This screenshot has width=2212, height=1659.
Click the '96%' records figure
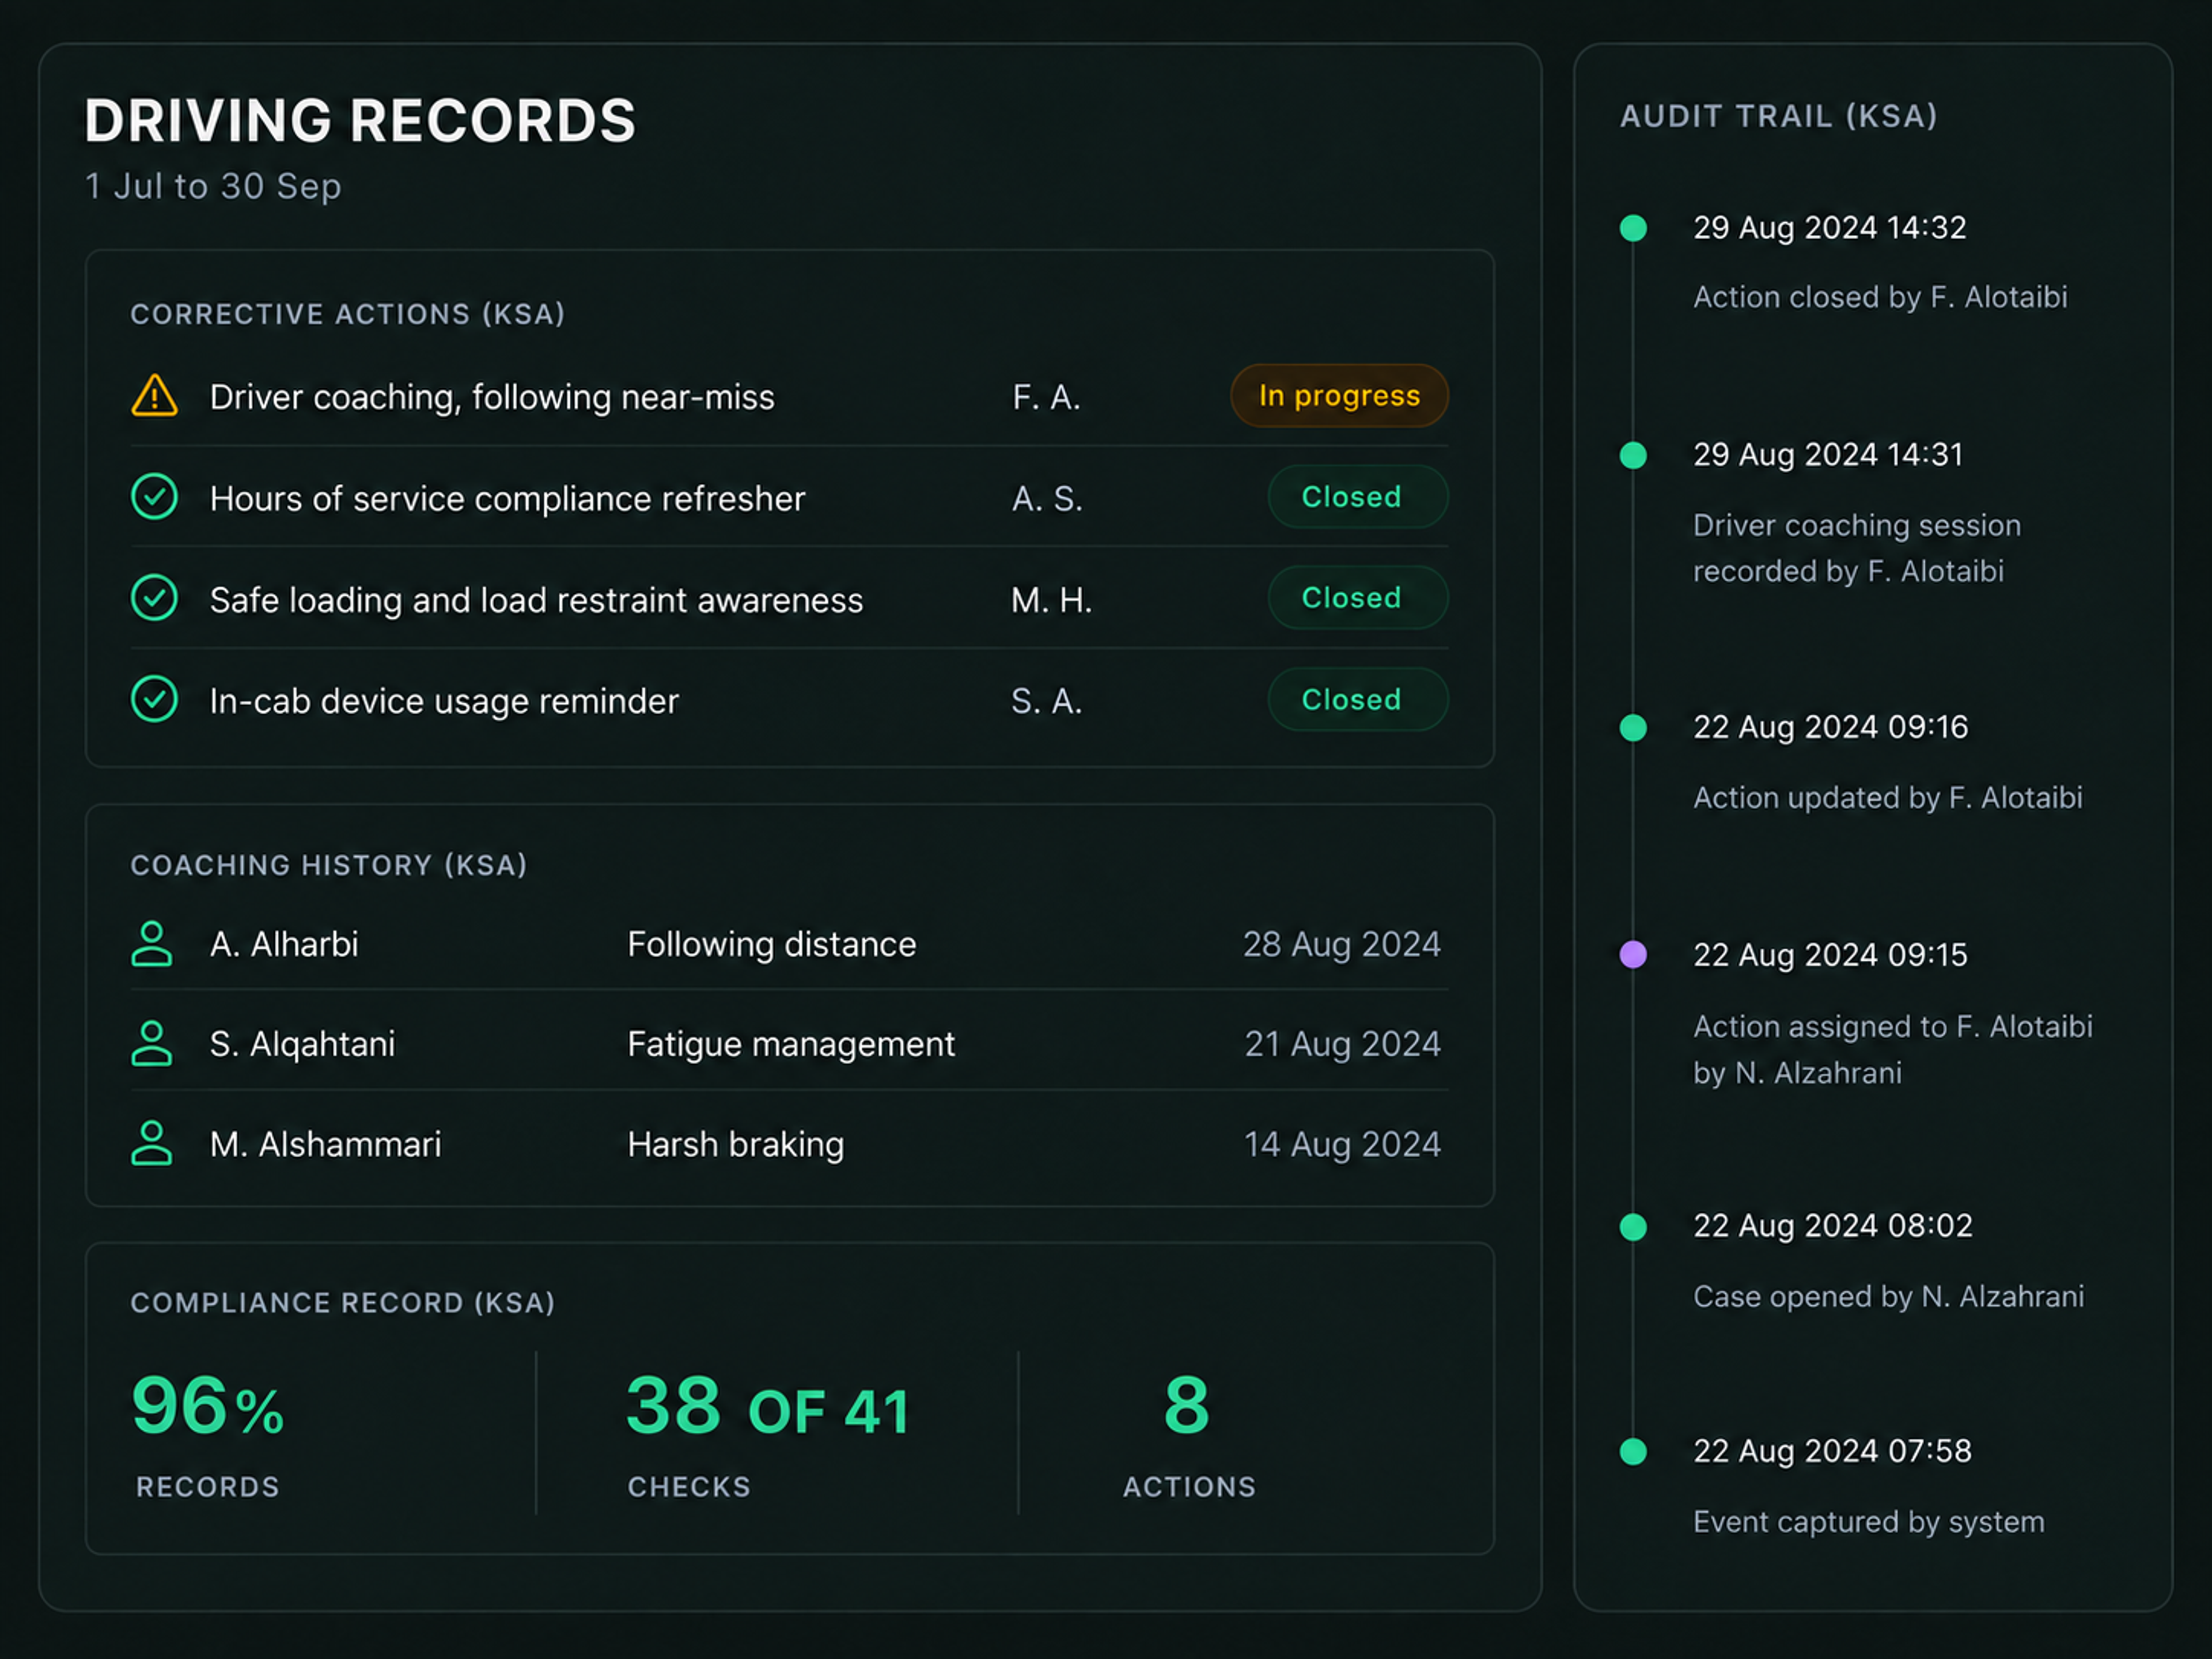(x=208, y=1405)
